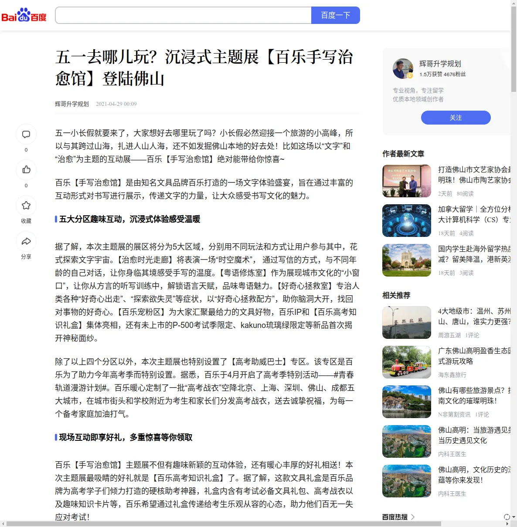
Task: Open the blue globe tech thumbnail
Action: tap(407, 221)
